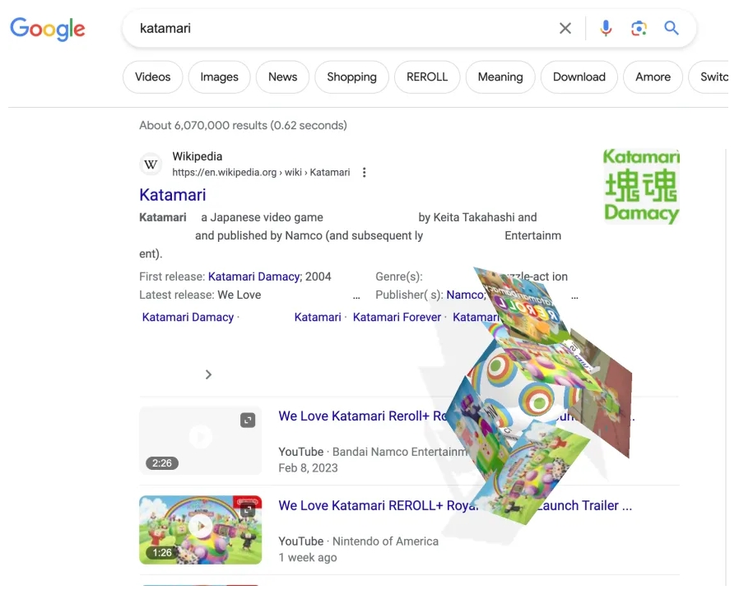Open We Love Katamari Reroll+ Bandai video
The height and width of the screenshot is (590, 739).
tap(363, 416)
